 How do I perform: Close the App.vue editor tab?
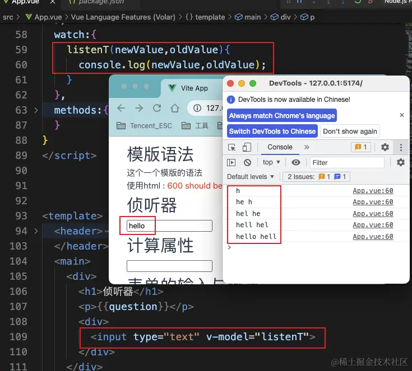[53, 2]
